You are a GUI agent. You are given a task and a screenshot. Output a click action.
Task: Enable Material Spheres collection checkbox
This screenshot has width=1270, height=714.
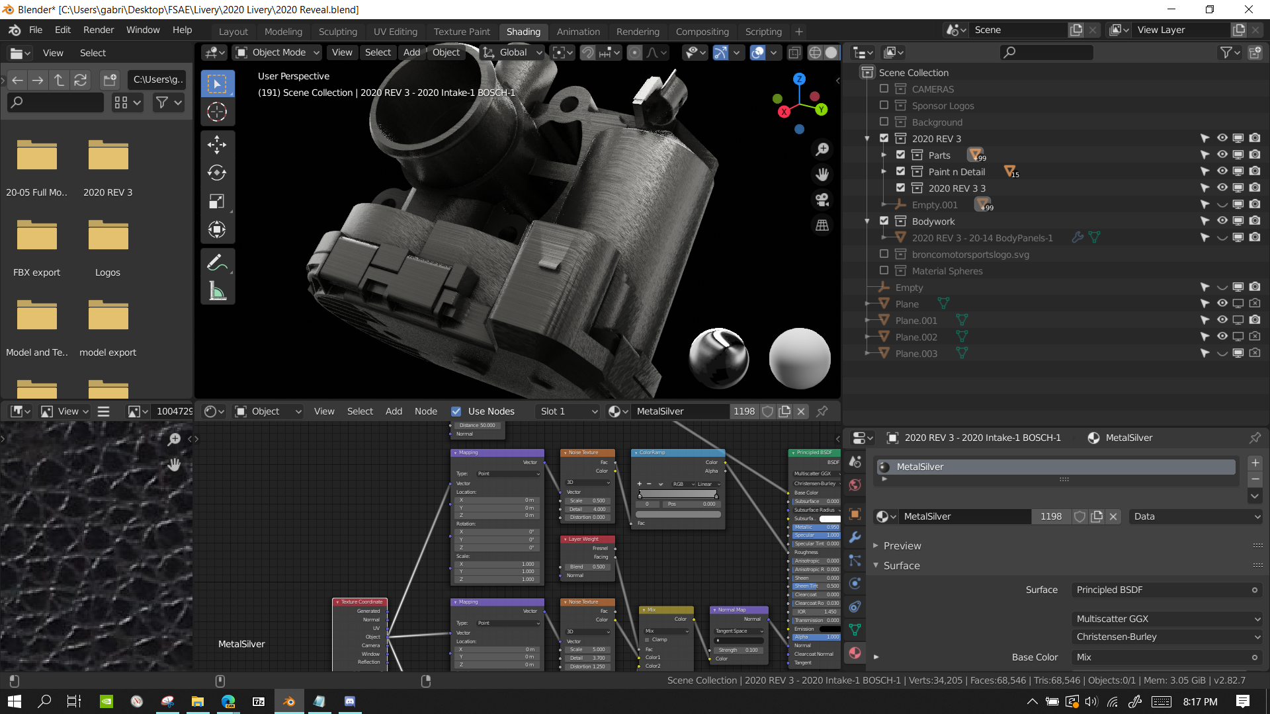[884, 270]
